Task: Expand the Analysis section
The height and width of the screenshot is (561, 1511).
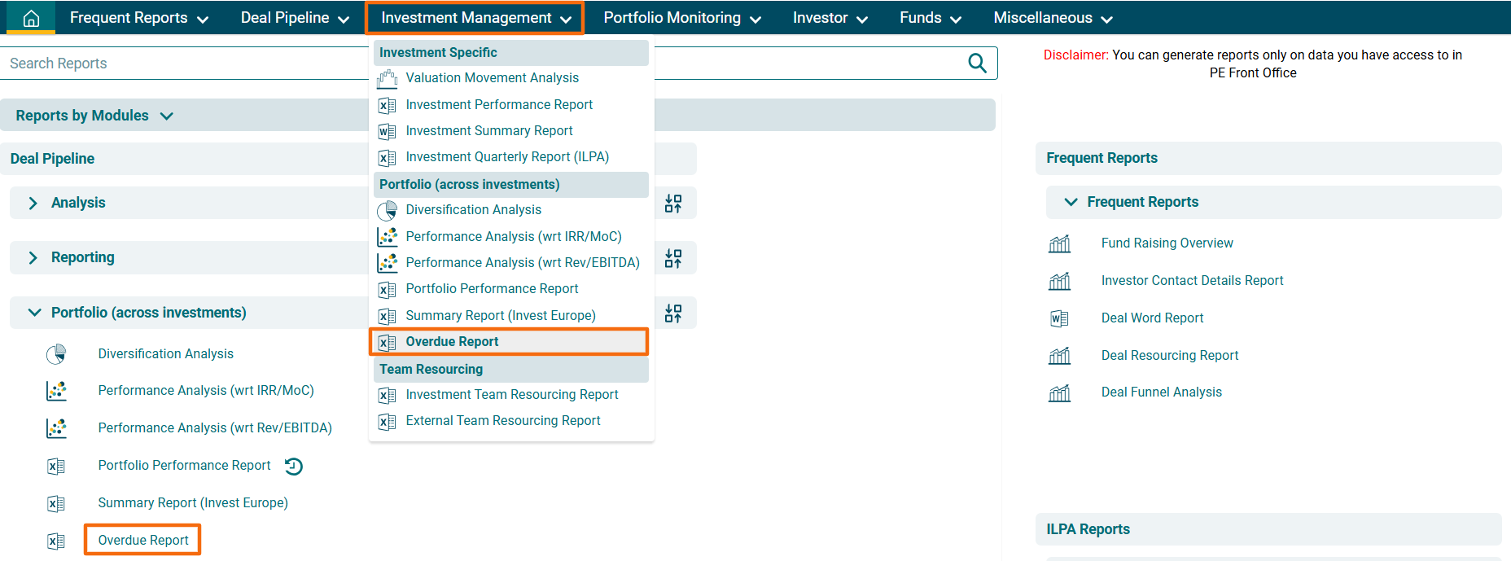Action: tap(33, 203)
